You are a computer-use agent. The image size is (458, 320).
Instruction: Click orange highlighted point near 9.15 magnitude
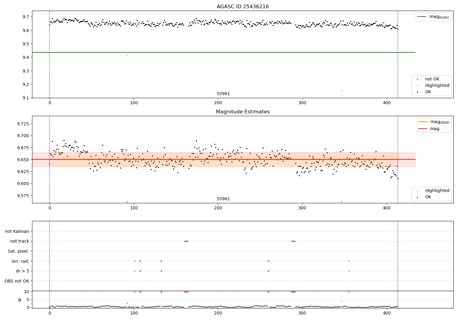coord(341,91)
